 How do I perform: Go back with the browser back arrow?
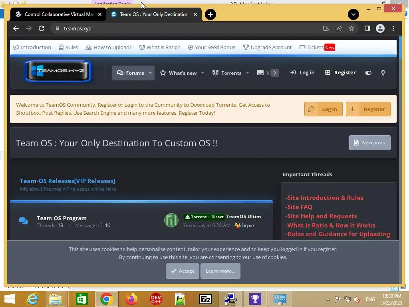(16, 28)
